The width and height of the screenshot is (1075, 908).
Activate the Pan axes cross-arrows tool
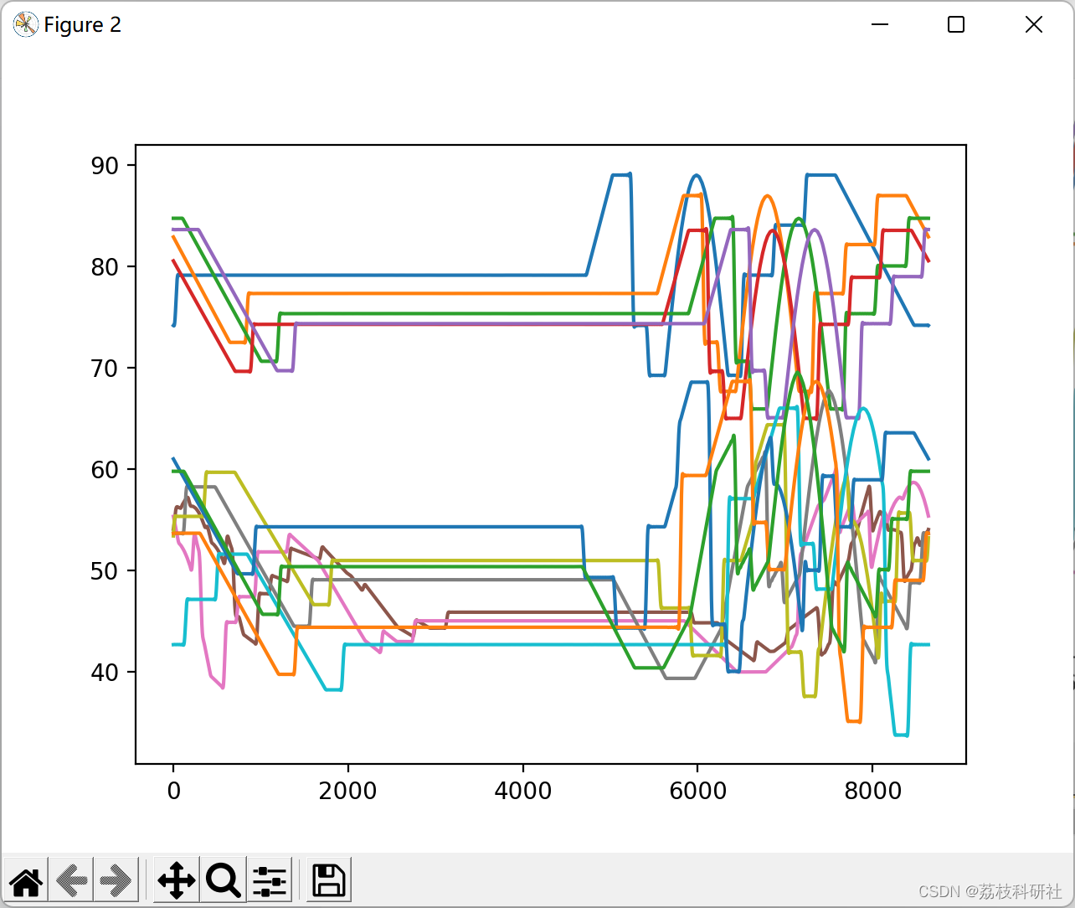(177, 880)
